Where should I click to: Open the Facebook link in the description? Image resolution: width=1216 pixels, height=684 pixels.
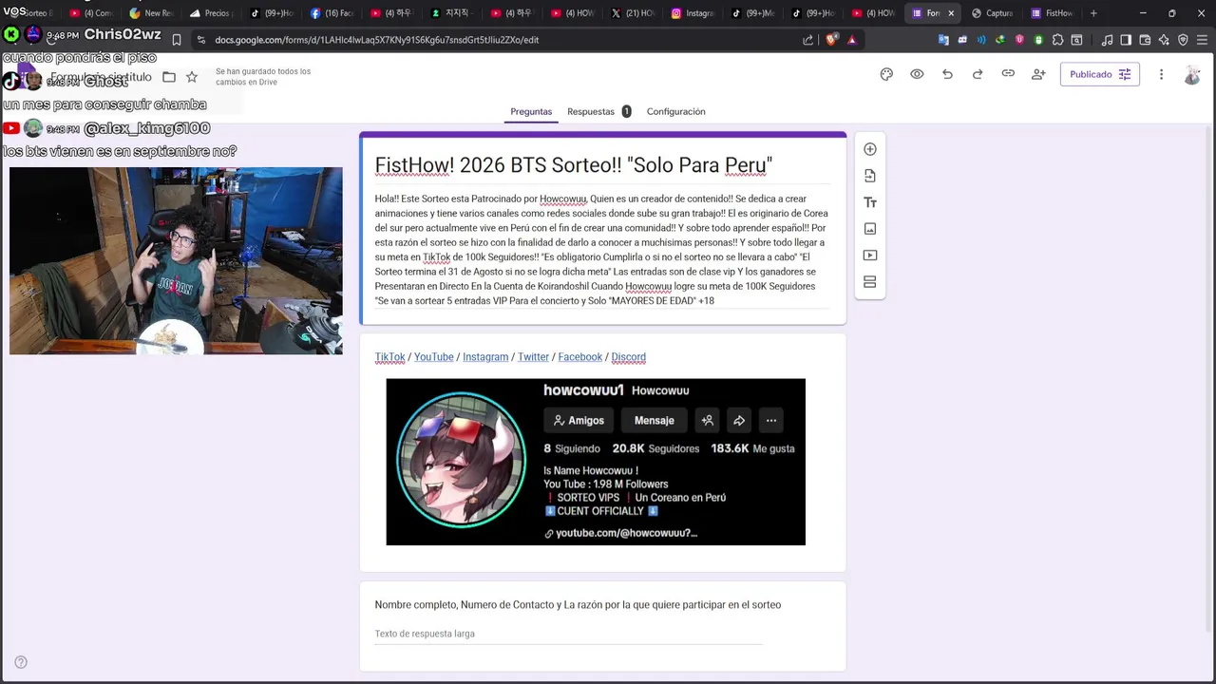579,357
